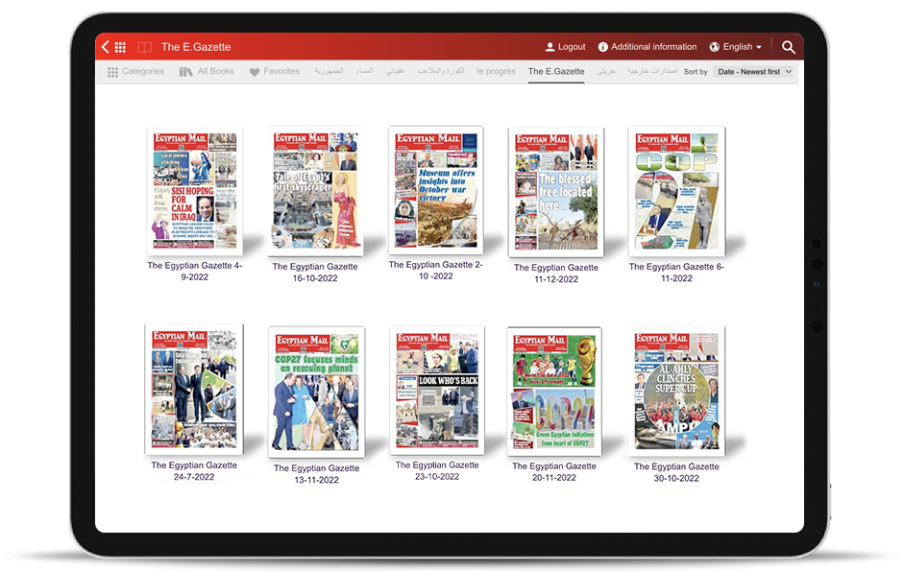Image resolution: width=904 pixels, height=572 pixels.
Task: Click the title The Egyptian Gazette 4-9-2022
Action: 195,272
